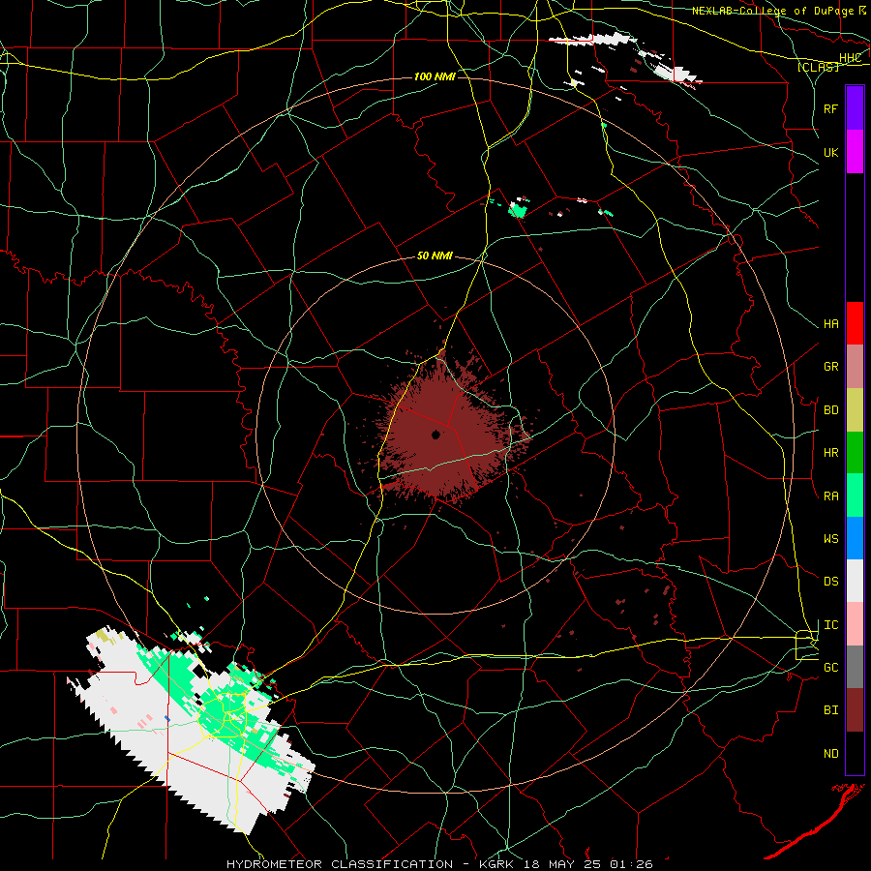Click the '18 MAY 25' date text

tap(563, 864)
